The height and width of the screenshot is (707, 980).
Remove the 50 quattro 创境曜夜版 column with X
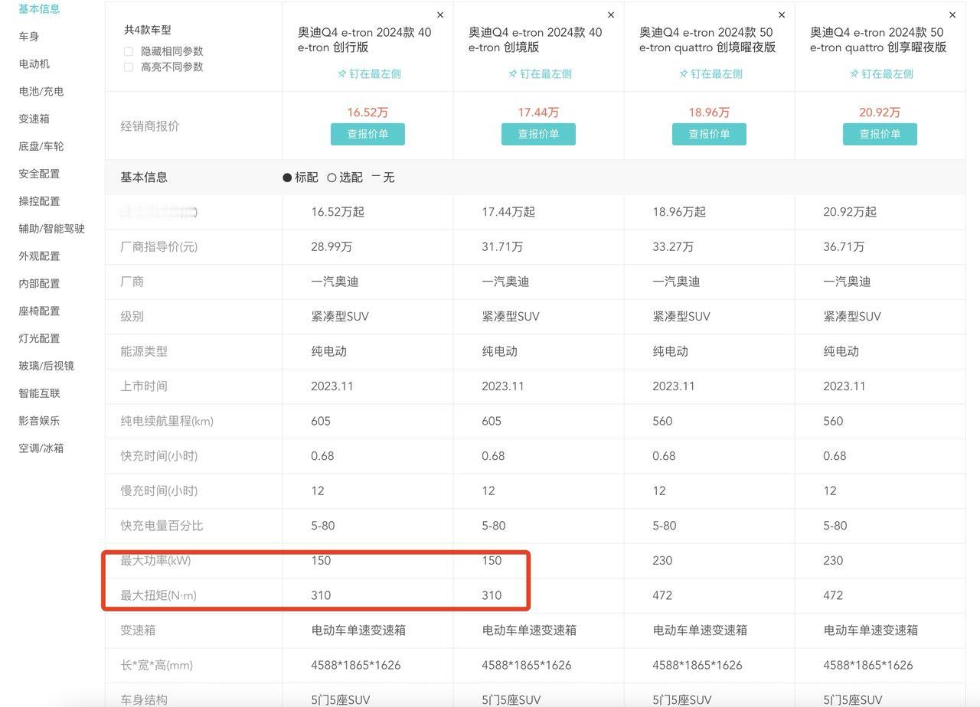click(782, 15)
